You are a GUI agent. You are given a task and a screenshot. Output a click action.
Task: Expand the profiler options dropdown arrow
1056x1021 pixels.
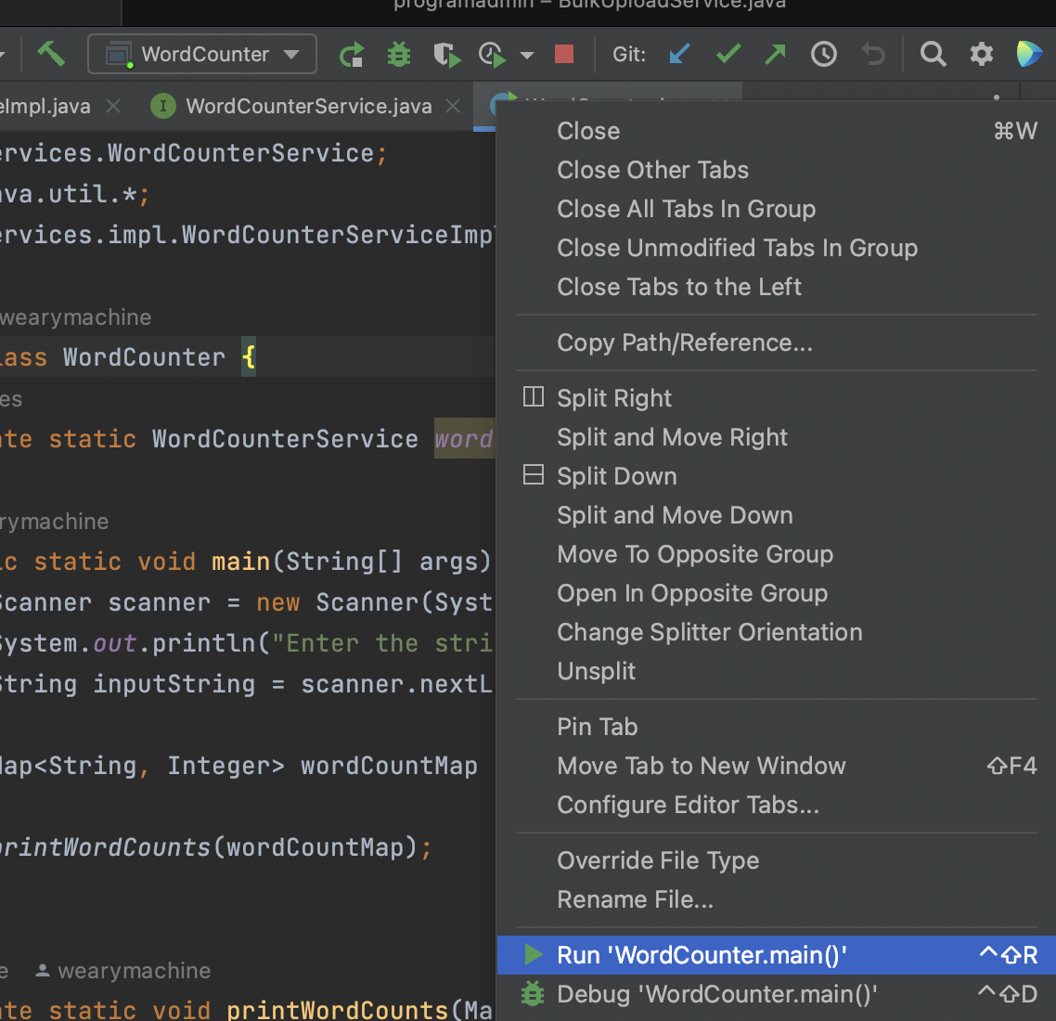coord(527,55)
